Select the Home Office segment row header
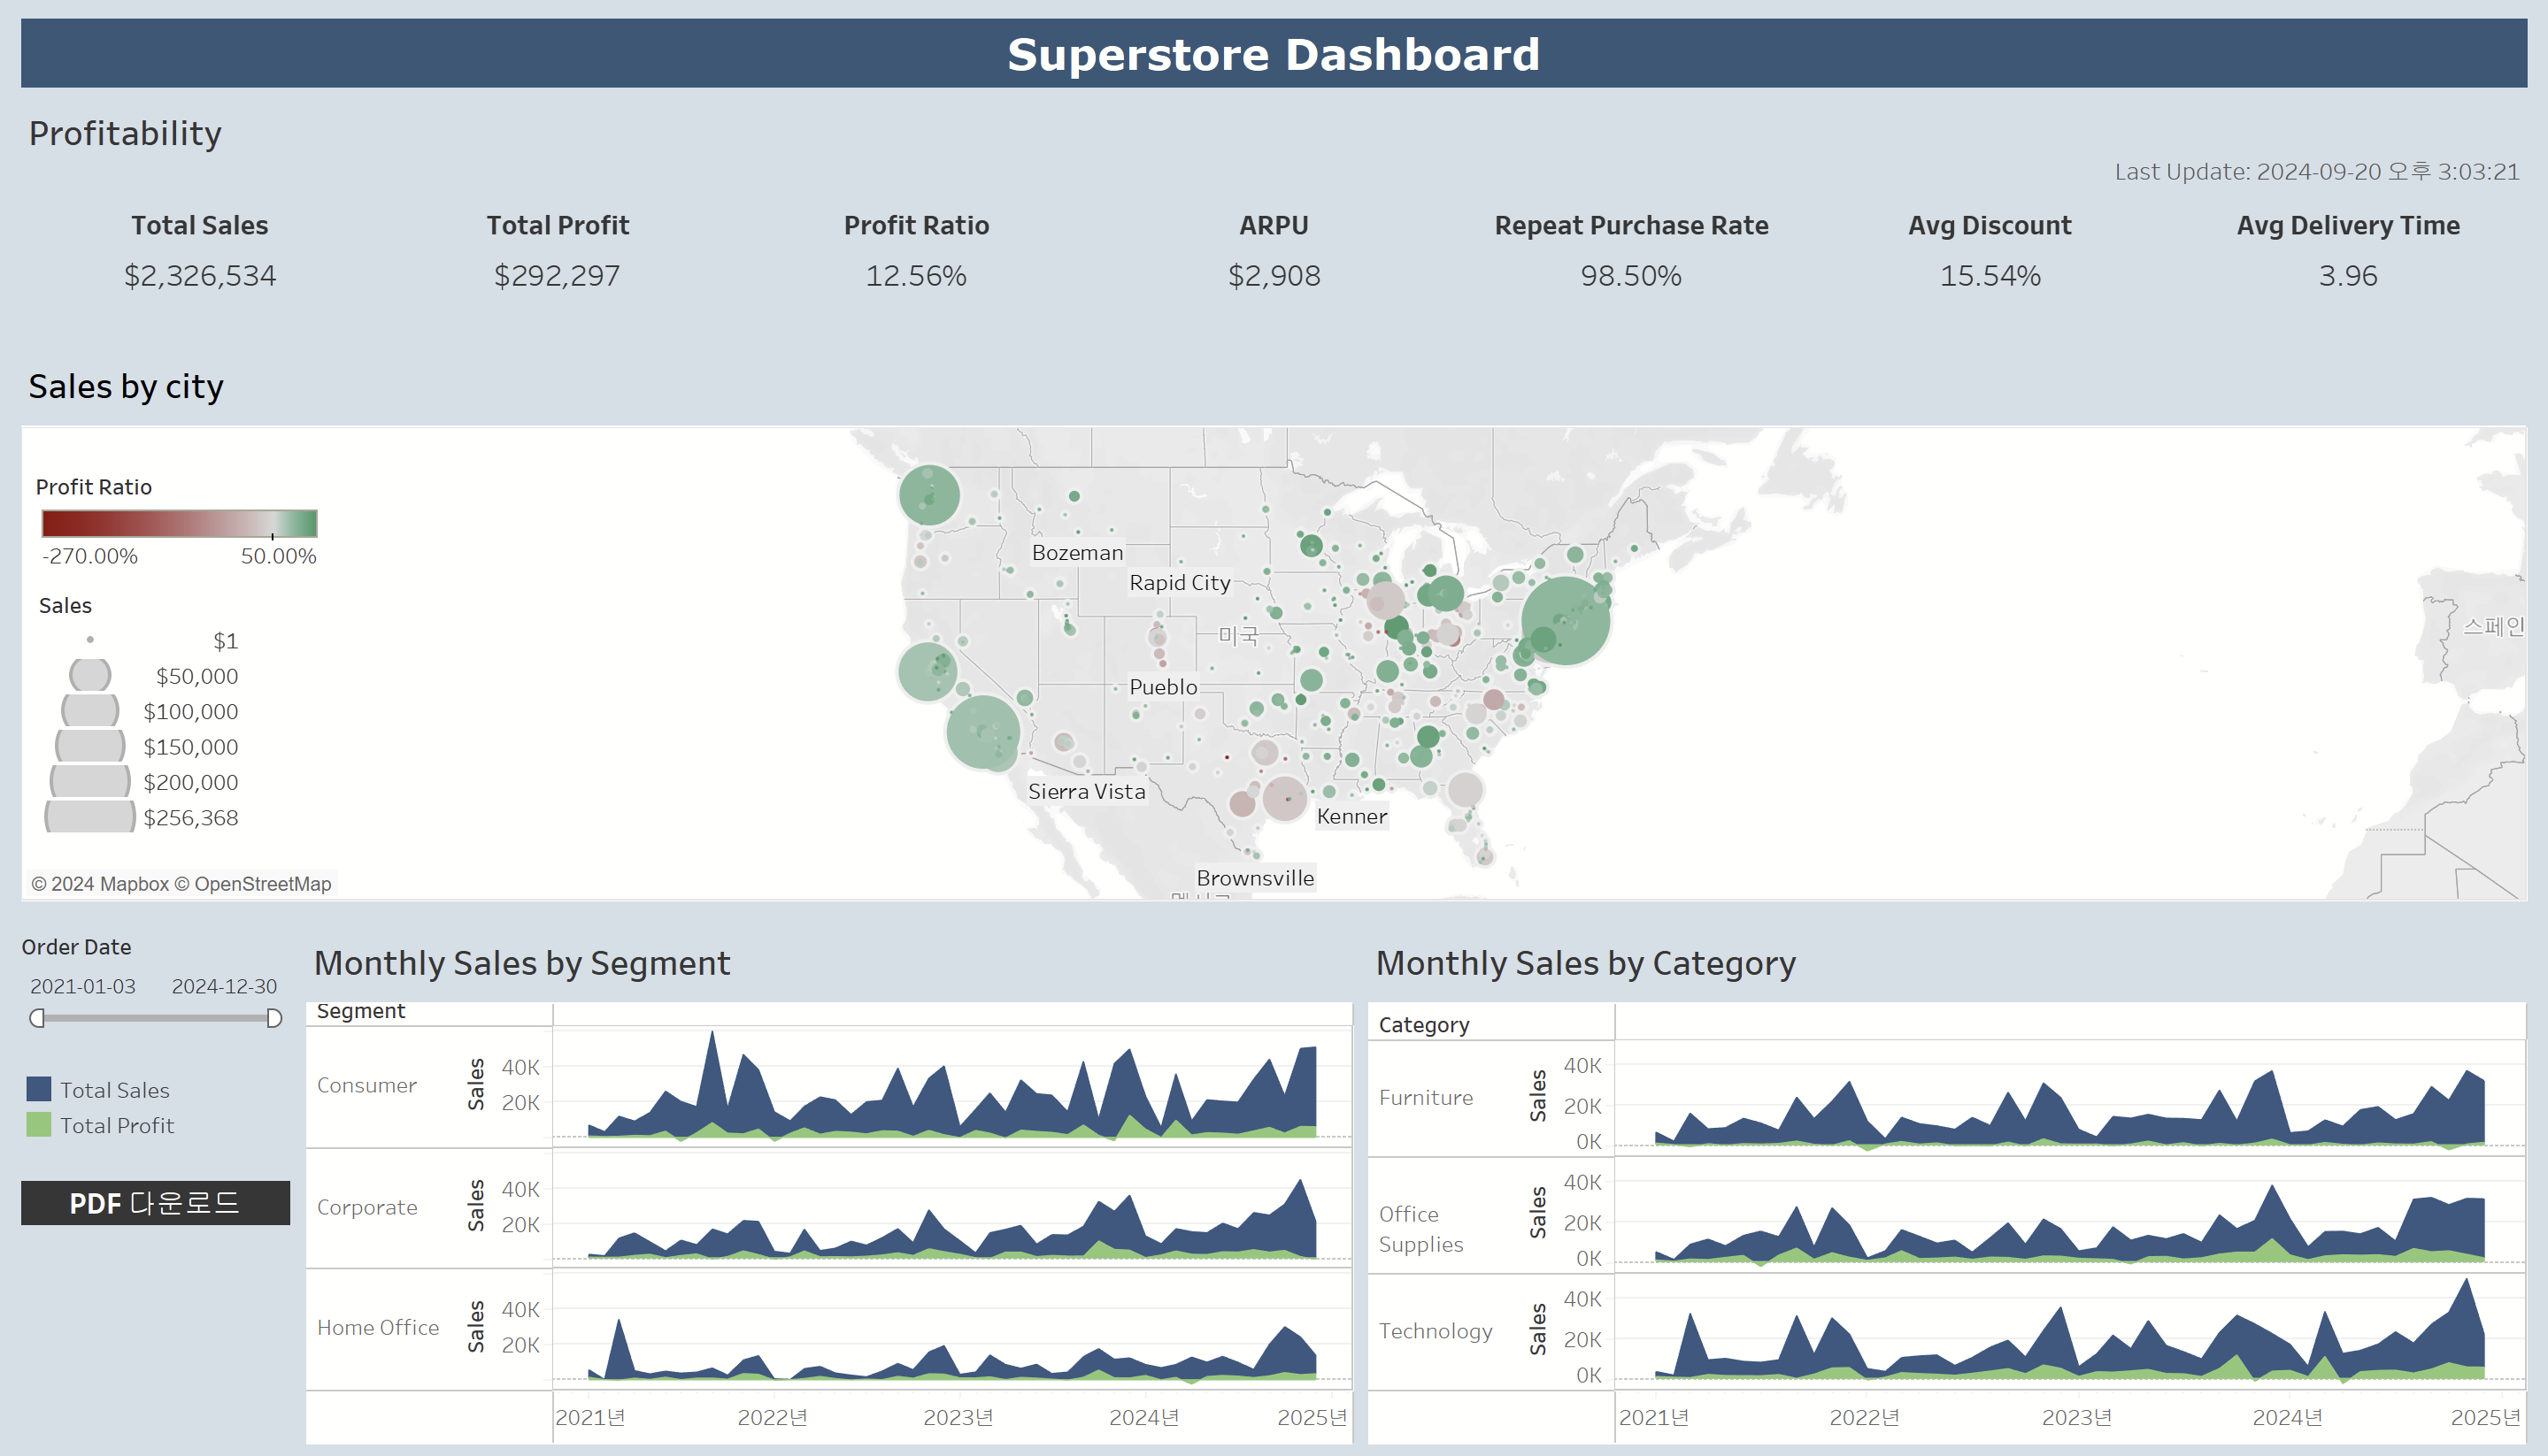The image size is (2548, 1456). tap(377, 1327)
